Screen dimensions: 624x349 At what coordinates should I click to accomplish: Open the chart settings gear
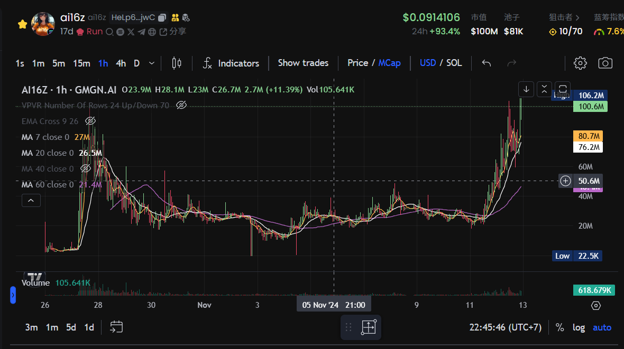580,63
